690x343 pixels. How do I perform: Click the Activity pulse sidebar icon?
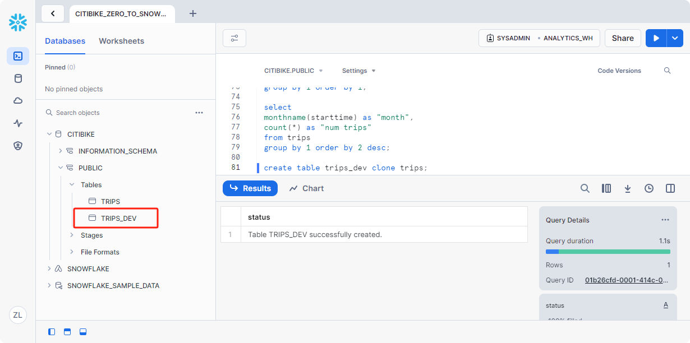(x=18, y=123)
